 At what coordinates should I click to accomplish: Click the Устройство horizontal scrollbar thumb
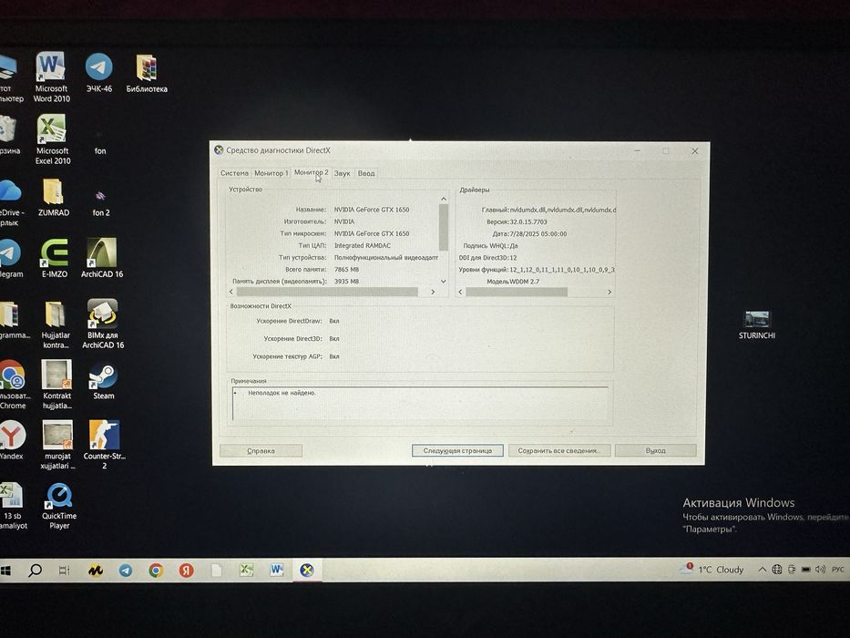coord(327,292)
